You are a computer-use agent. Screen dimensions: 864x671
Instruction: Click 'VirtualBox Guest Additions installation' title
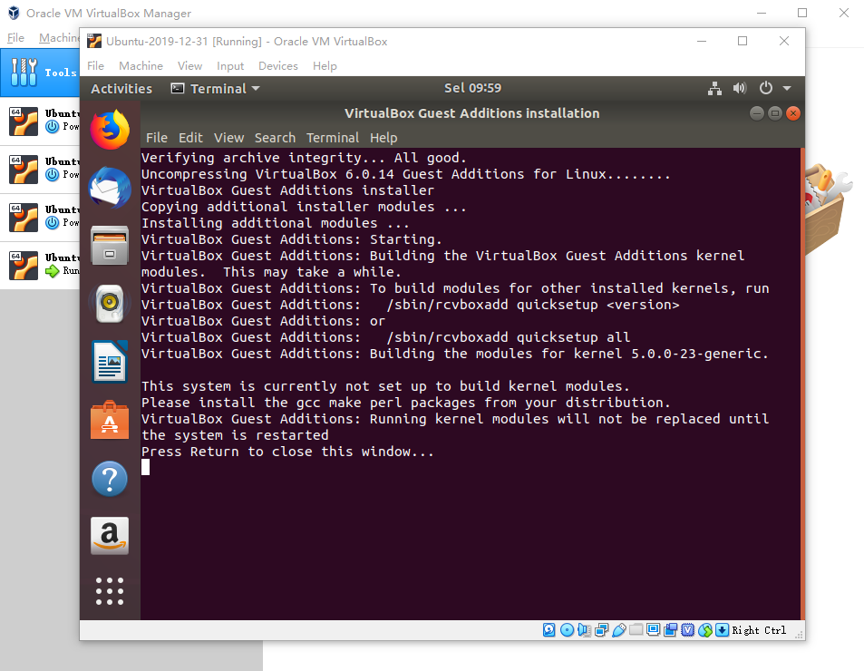472,113
